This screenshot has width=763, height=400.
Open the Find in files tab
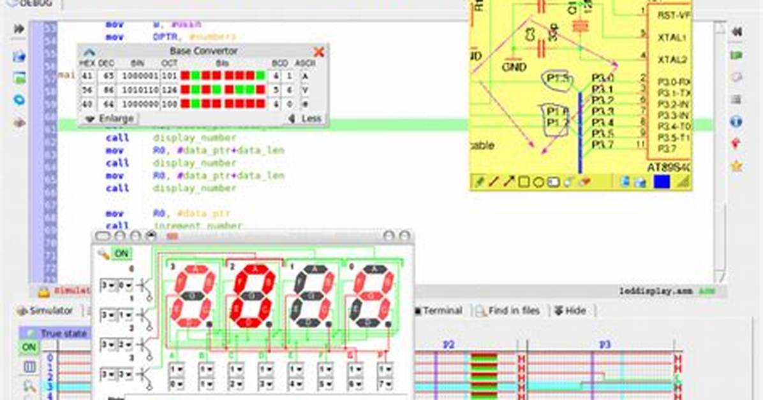[x=508, y=311]
